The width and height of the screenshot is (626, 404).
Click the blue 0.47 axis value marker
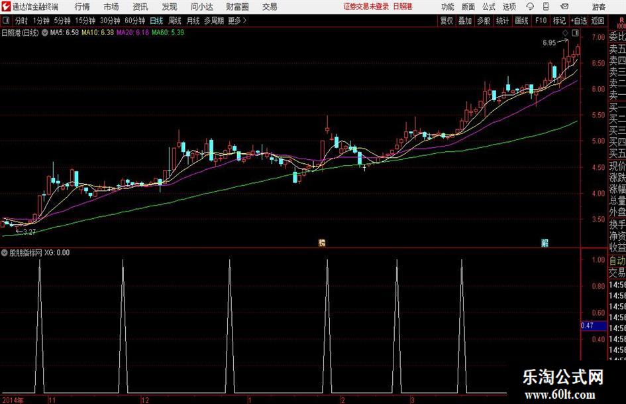(594, 326)
